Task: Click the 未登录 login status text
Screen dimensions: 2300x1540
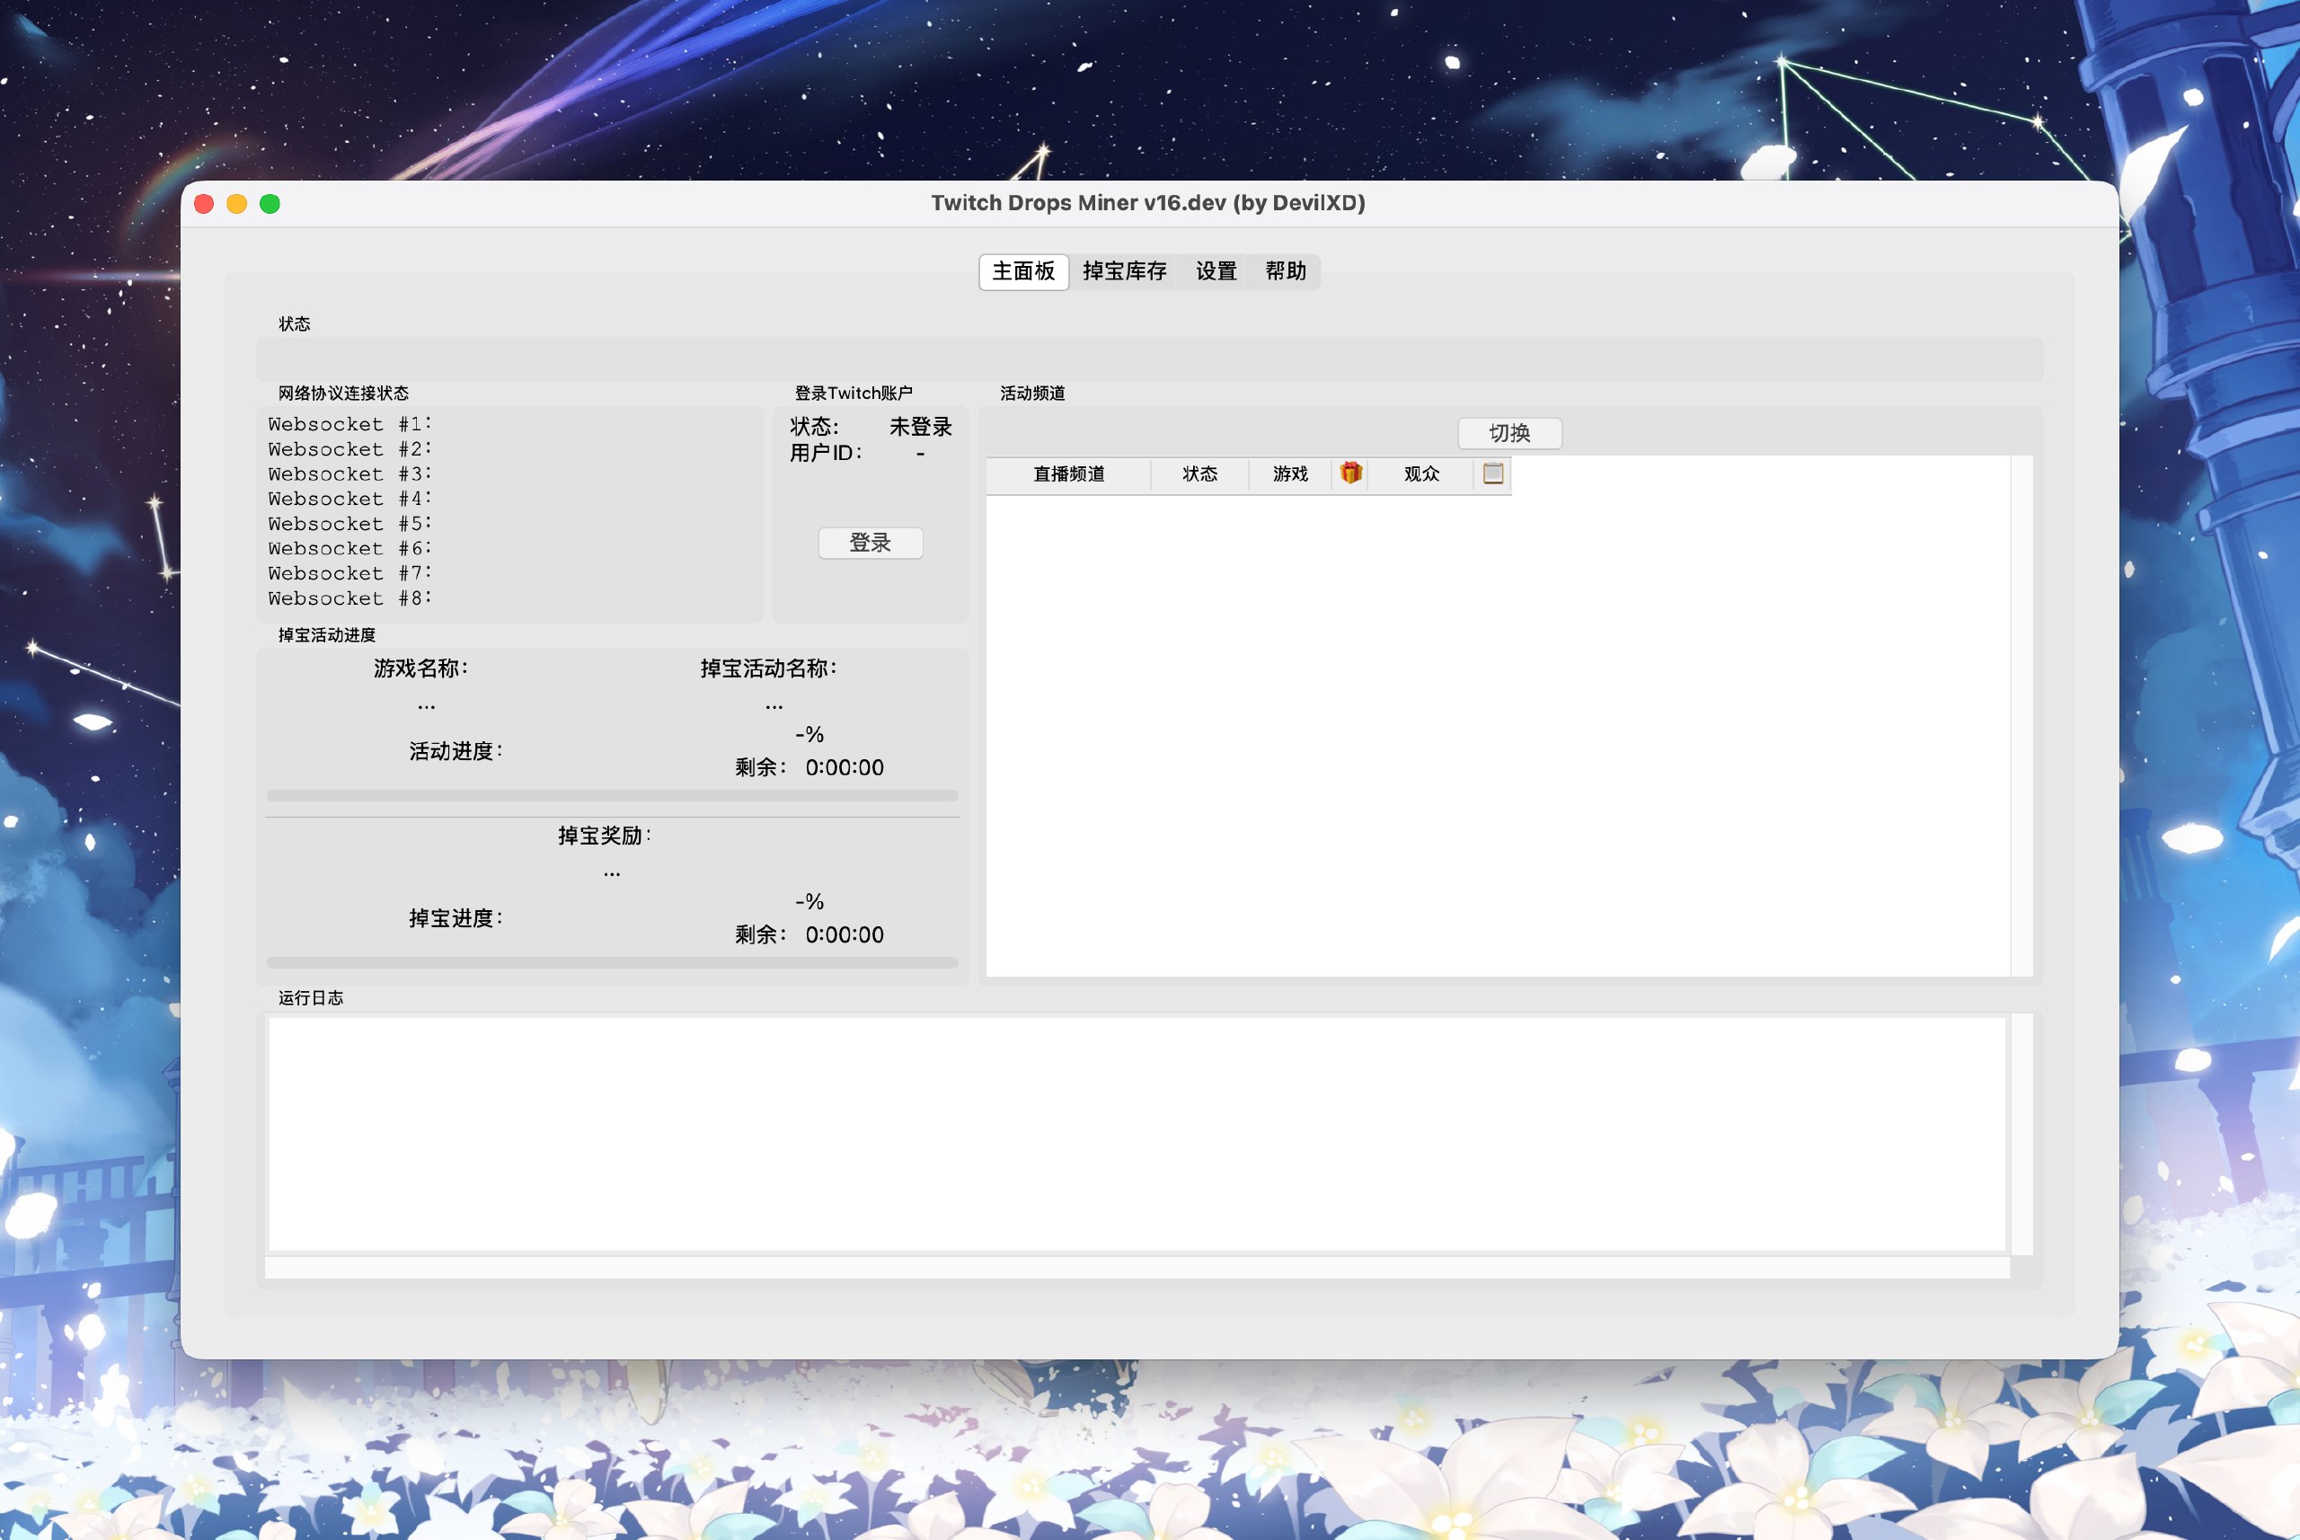Action: click(920, 428)
